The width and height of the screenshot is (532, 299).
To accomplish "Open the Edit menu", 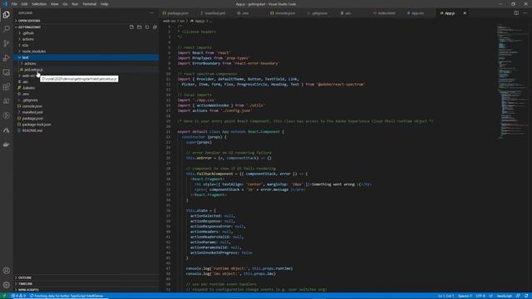I will coord(24,4).
